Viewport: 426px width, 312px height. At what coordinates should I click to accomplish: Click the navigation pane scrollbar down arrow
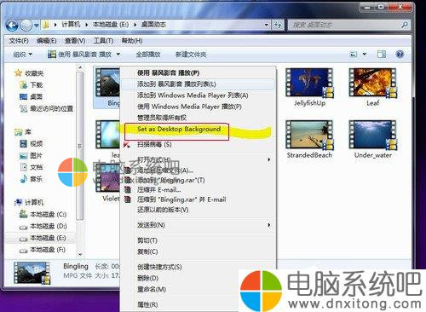point(80,254)
